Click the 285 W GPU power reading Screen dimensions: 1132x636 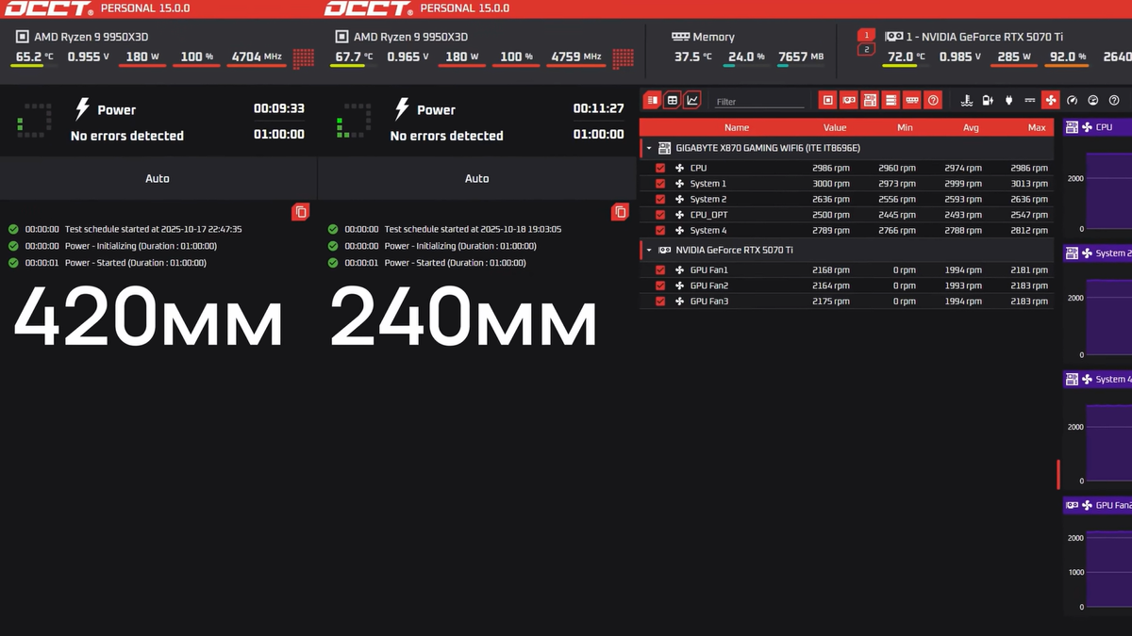1015,57
